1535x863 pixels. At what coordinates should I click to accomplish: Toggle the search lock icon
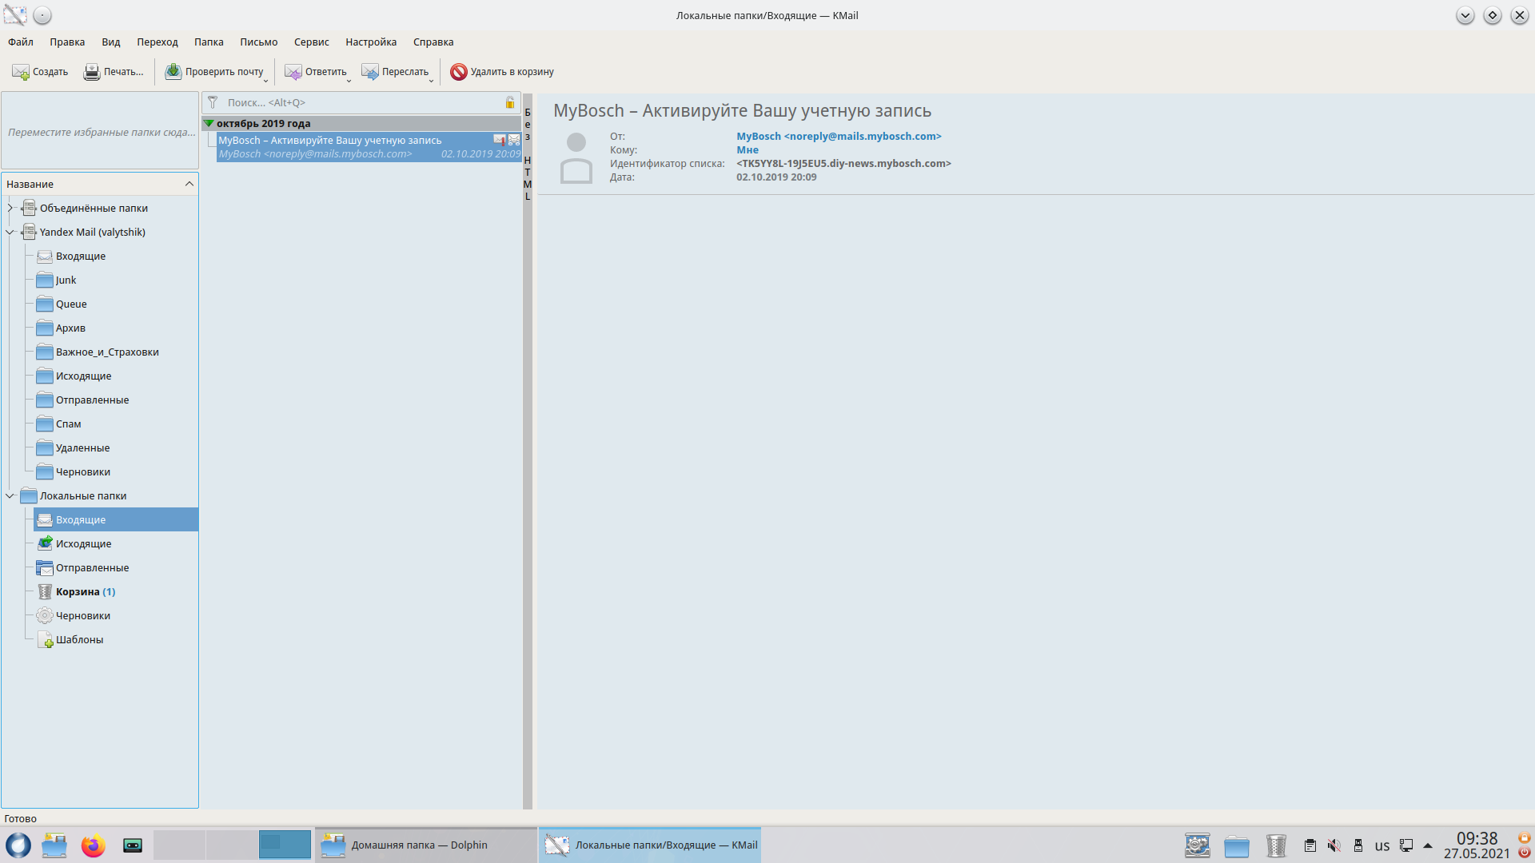[x=510, y=102]
